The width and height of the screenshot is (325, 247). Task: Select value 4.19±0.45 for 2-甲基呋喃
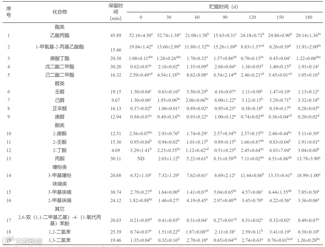(x=197, y=200)
